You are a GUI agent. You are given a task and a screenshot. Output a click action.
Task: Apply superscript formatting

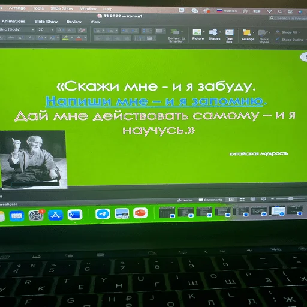coord(20,37)
